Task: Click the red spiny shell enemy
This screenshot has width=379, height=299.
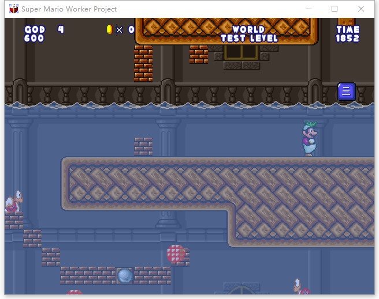Action: [176, 253]
